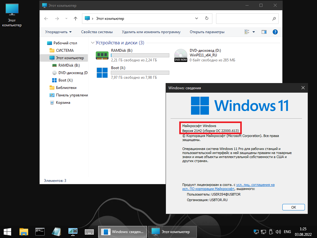Click 'Элементов: 3' status bar text
Screen dimensions: 317x238
pos(55,181)
